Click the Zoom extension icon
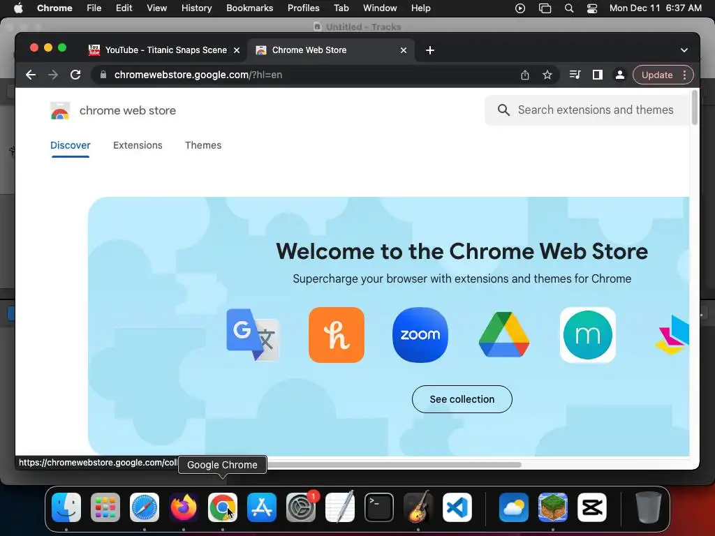715x536 pixels. pos(420,335)
